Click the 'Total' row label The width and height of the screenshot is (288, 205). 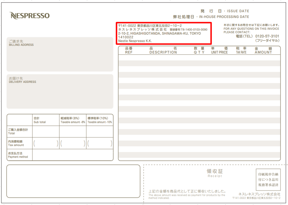click(12, 133)
